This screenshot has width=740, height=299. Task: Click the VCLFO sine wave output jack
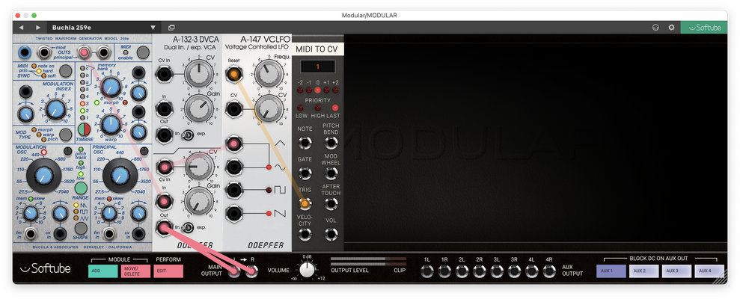tap(233, 167)
